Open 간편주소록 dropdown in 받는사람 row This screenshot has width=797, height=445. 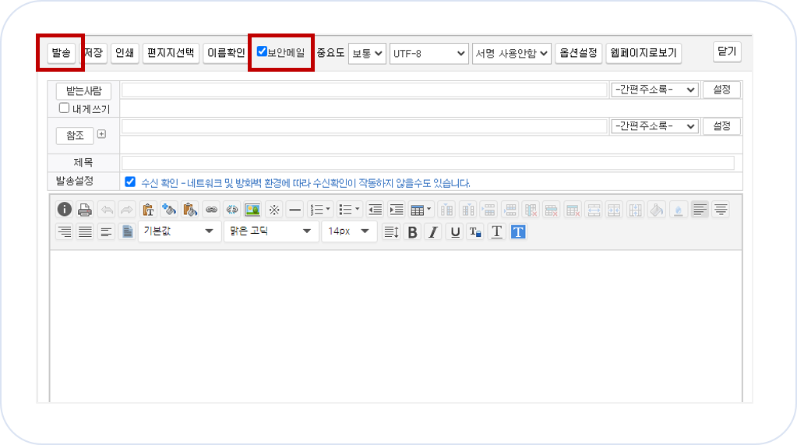click(654, 90)
